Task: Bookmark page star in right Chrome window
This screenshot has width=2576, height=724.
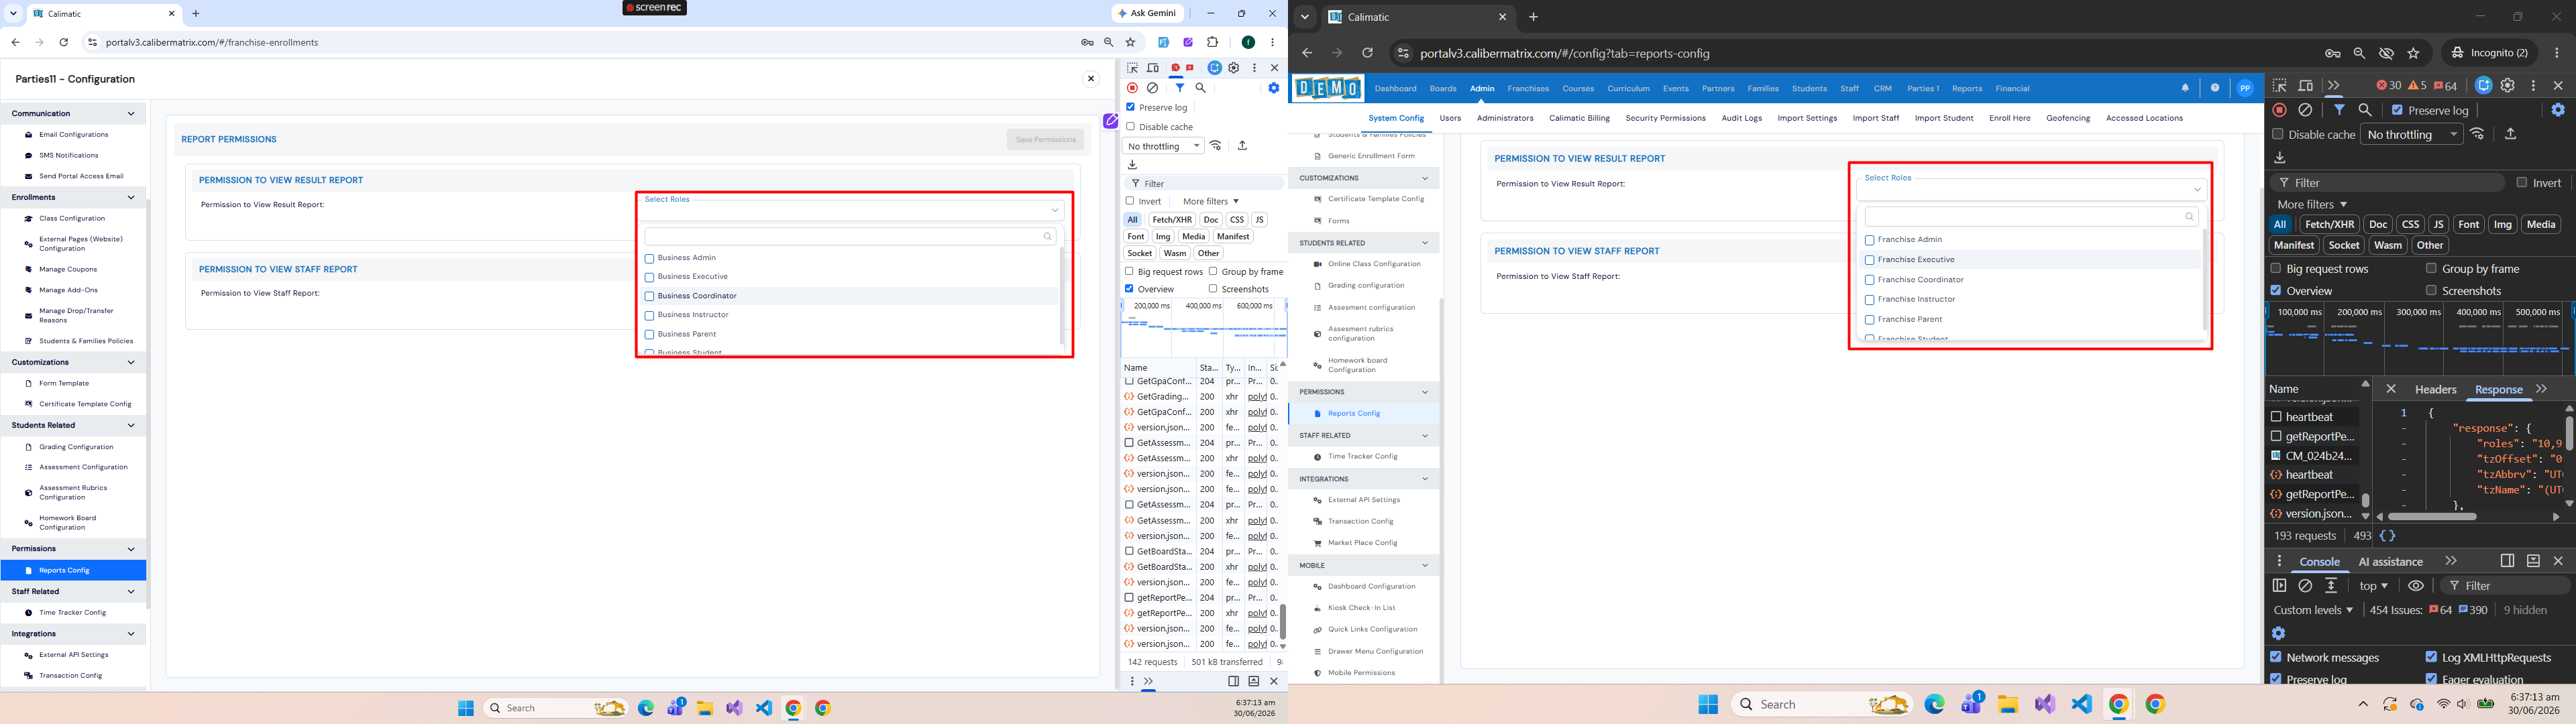Action: click(2414, 53)
